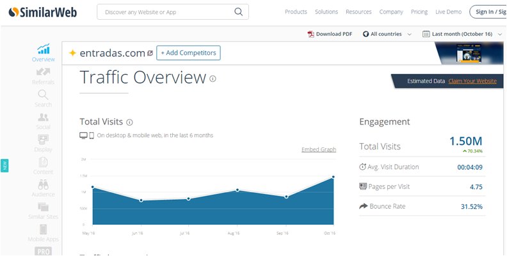The height and width of the screenshot is (256, 507).
Task: Select the Search sidebar icon
Action: (x=43, y=94)
